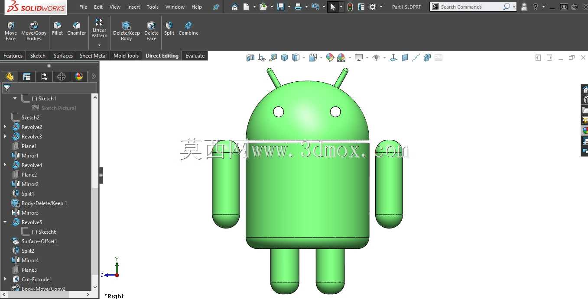The height and width of the screenshot is (299, 588).
Task: Open File Properties list icon
Action: pos(361,7)
